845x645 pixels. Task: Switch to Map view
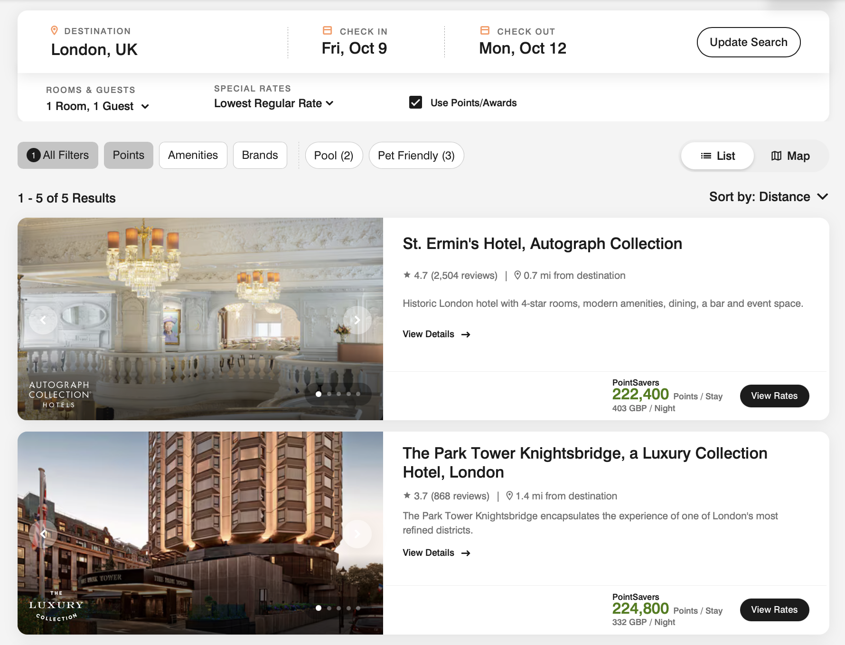point(790,156)
